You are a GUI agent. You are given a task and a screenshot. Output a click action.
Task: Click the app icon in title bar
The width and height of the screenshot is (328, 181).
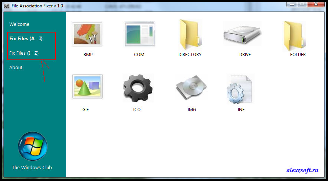click(7, 6)
